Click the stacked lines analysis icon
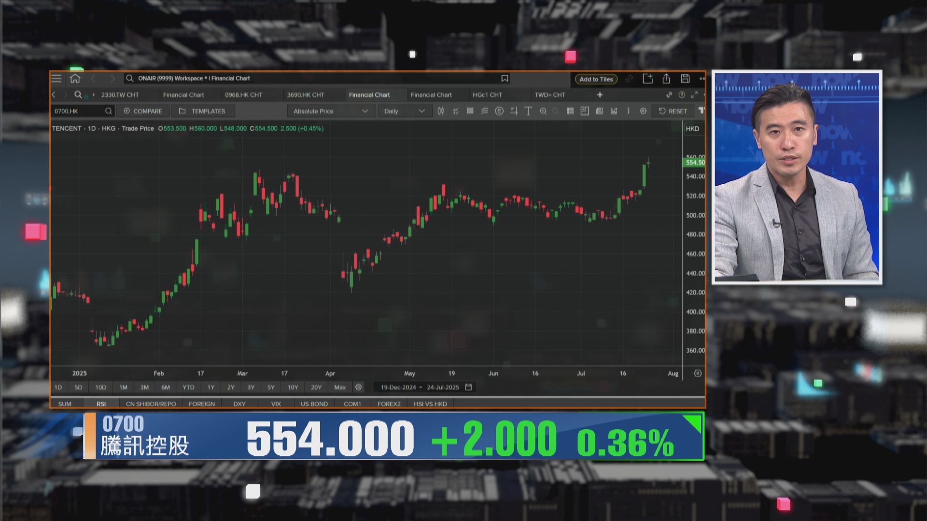 point(485,111)
